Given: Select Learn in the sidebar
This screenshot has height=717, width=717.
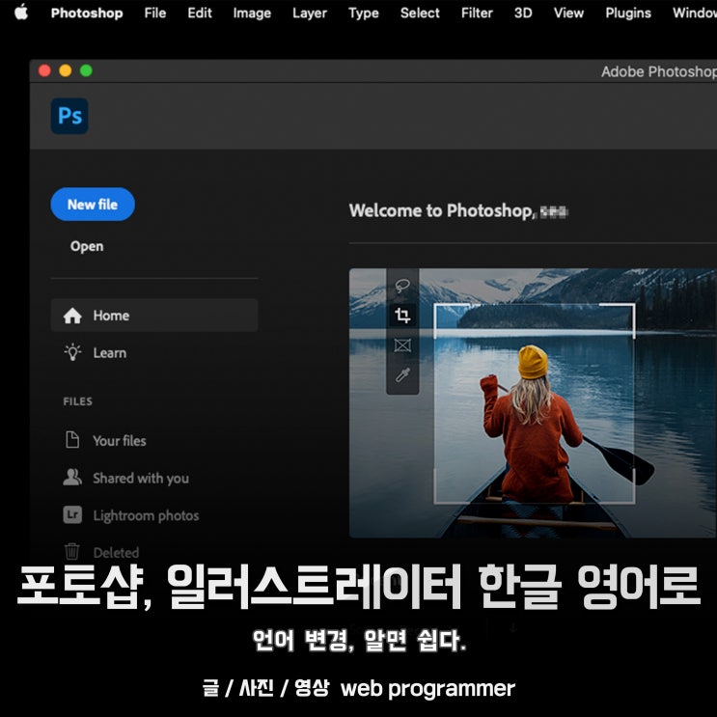Looking at the screenshot, I should tap(154, 353).
